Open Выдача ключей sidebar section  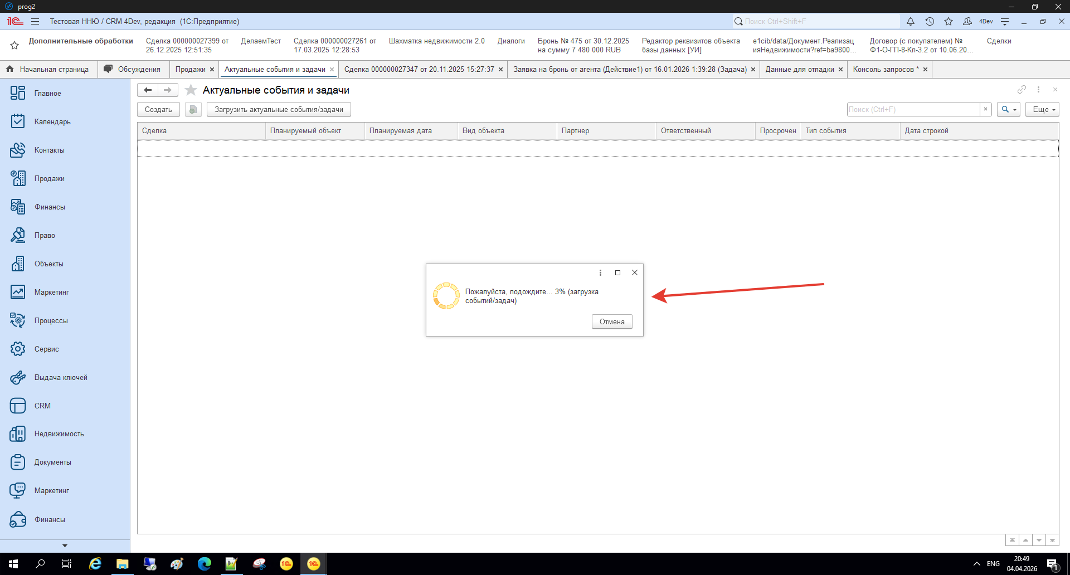click(60, 378)
